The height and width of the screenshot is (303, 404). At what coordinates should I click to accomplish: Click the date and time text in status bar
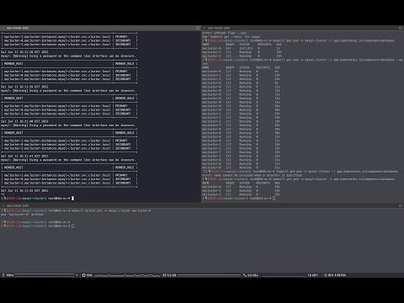click(x=337, y=275)
